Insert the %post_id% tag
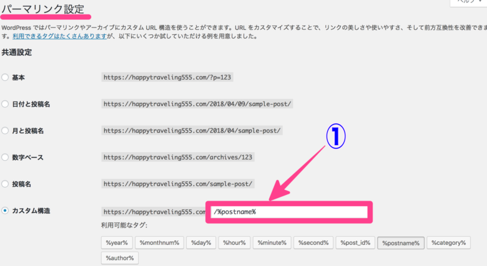 (355, 243)
